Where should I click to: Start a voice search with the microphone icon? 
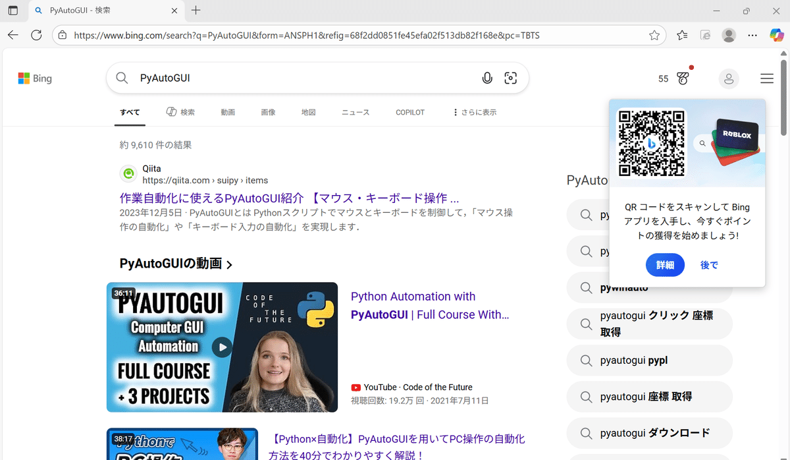487,78
